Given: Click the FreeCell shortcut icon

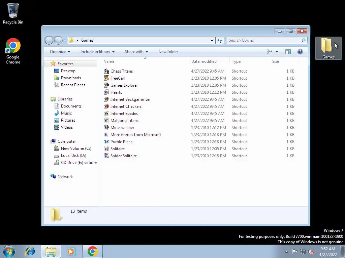Looking at the screenshot, I should 106,78.
